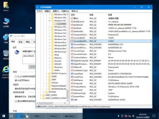
Task: Click the volume muted tray icon
Action: pyautogui.click(x=129, y=116)
